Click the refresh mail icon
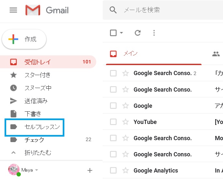 [138, 33]
